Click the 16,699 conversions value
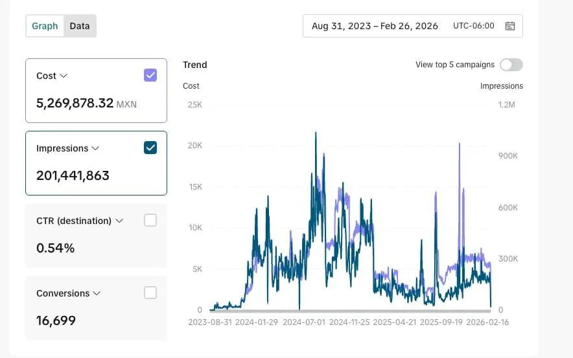 [56, 320]
